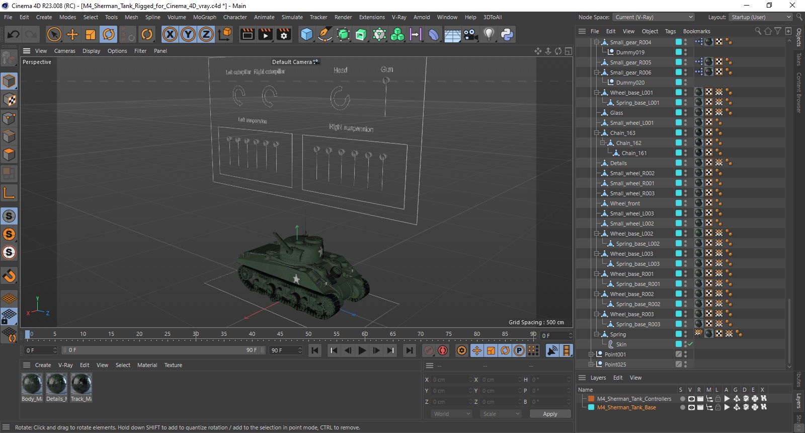Image resolution: width=805 pixels, height=433 pixels.
Task: Select the Spline Pen tool
Action: 325,34
